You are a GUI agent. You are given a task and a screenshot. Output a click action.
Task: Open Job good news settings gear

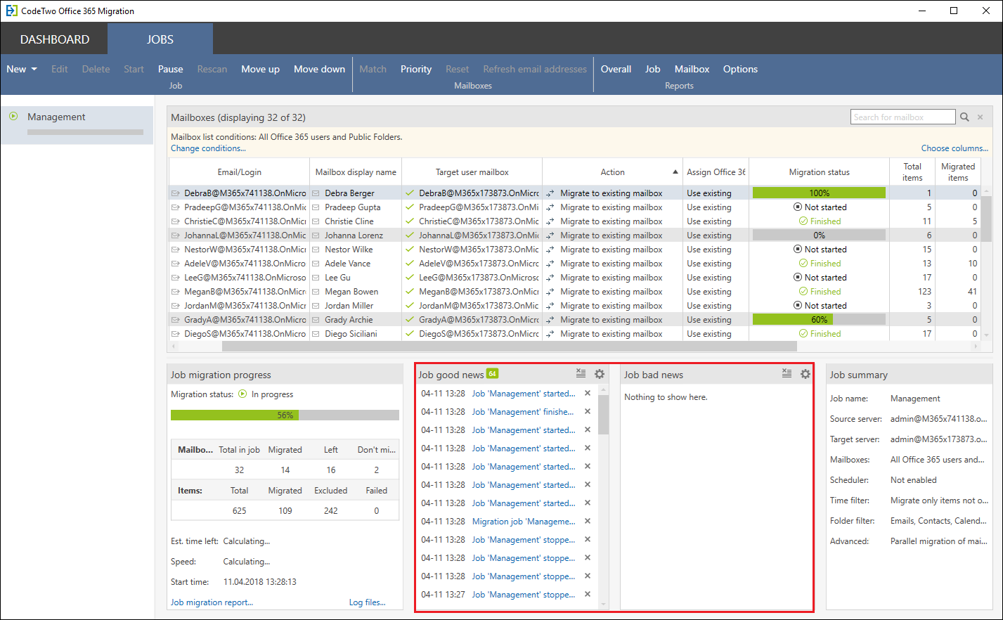pyautogui.click(x=600, y=374)
